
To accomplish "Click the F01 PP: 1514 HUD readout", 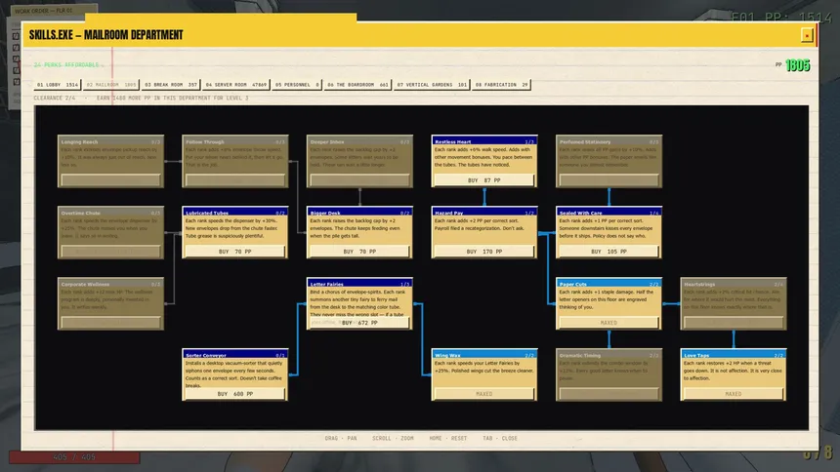I will [x=781, y=18].
